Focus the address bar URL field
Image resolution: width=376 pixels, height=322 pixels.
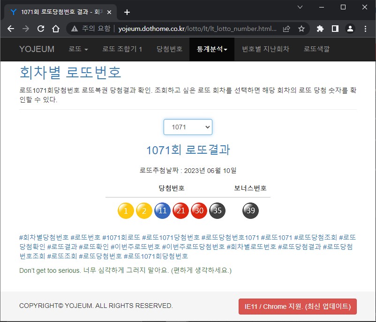click(197, 29)
